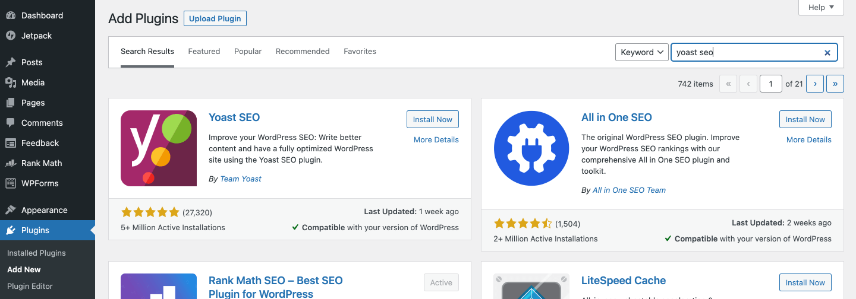Switch to the Popular tab
856x299 pixels.
pyautogui.click(x=248, y=52)
